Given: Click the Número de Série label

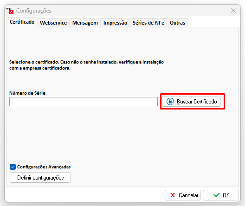Looking at the screenshot, I should click(x=27, y=93).
